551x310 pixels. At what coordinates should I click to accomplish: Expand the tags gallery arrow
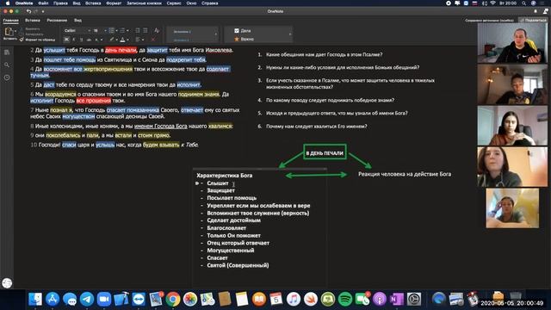pos(290,34)
